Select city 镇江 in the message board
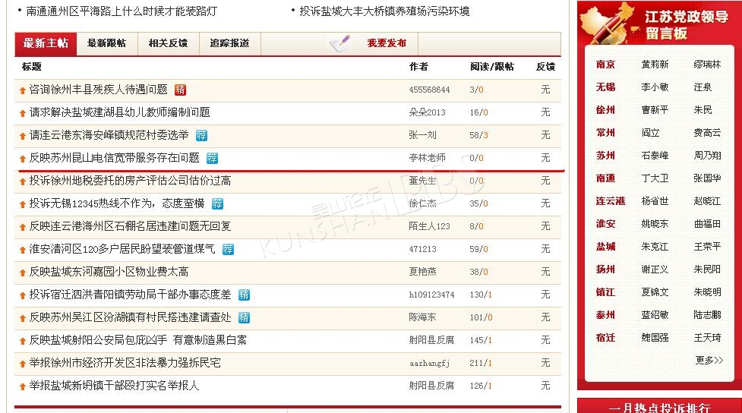The height and width of the screenshot is (413, 742). pyautogui.click(x=605, y=292)
